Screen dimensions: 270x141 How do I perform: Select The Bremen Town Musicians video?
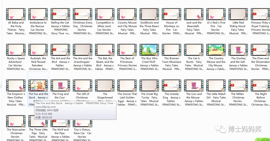pos(171,50)
